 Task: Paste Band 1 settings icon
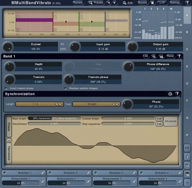click(161, 56)
